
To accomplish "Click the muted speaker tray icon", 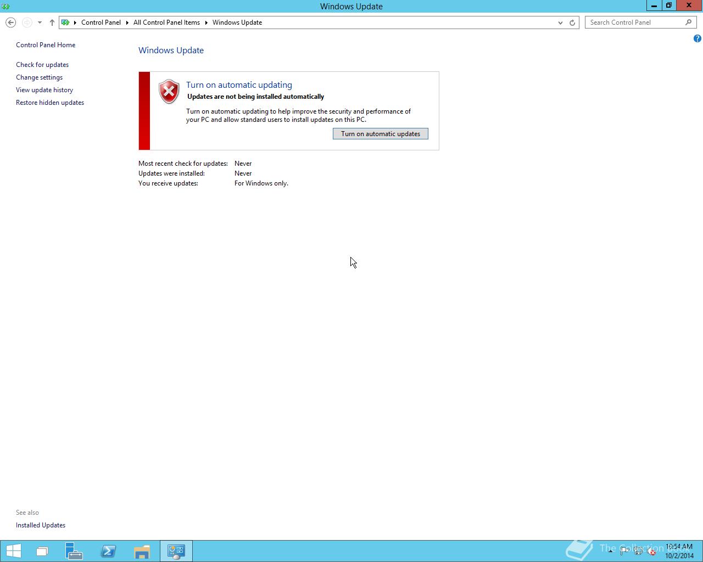I will tap(651, 551).
